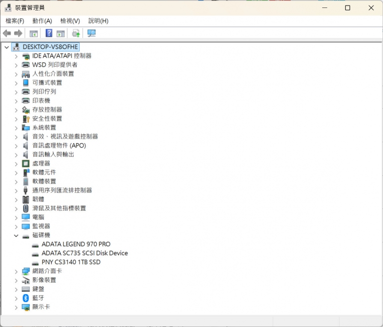The width and height of the screenshot is (383, 327).
Task: Select the ADATA LEGEND 970 PRO drive
Action: click(76, 244)
